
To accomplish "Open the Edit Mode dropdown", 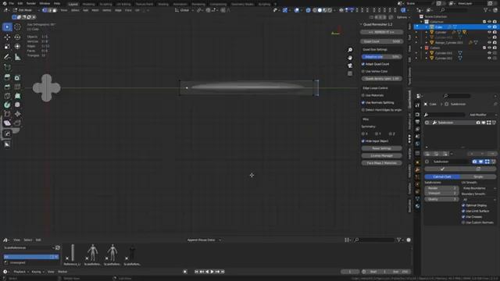I will click(x=26, y=10).
